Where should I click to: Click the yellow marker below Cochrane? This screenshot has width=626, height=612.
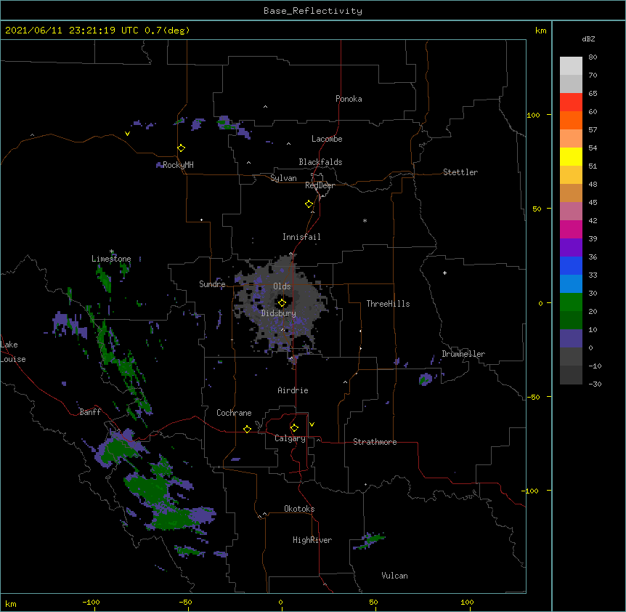[x=247, y=429]
